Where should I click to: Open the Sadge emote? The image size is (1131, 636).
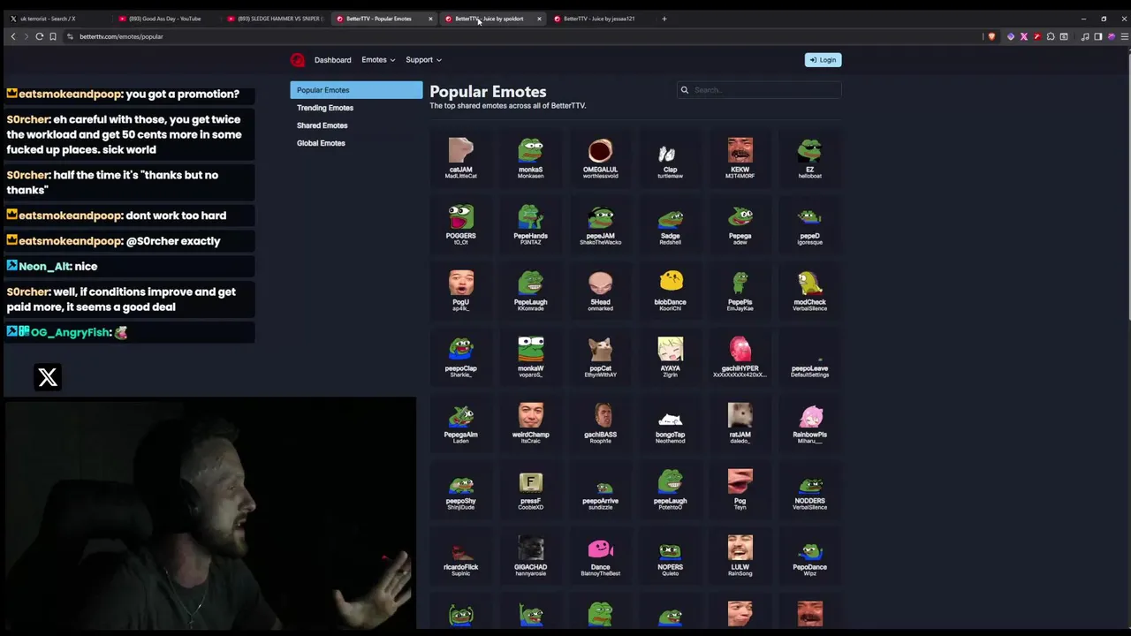point(670,224)
